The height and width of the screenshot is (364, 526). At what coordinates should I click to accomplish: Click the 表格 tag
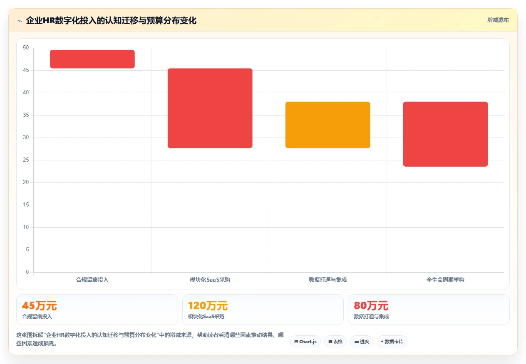(335, 342)
